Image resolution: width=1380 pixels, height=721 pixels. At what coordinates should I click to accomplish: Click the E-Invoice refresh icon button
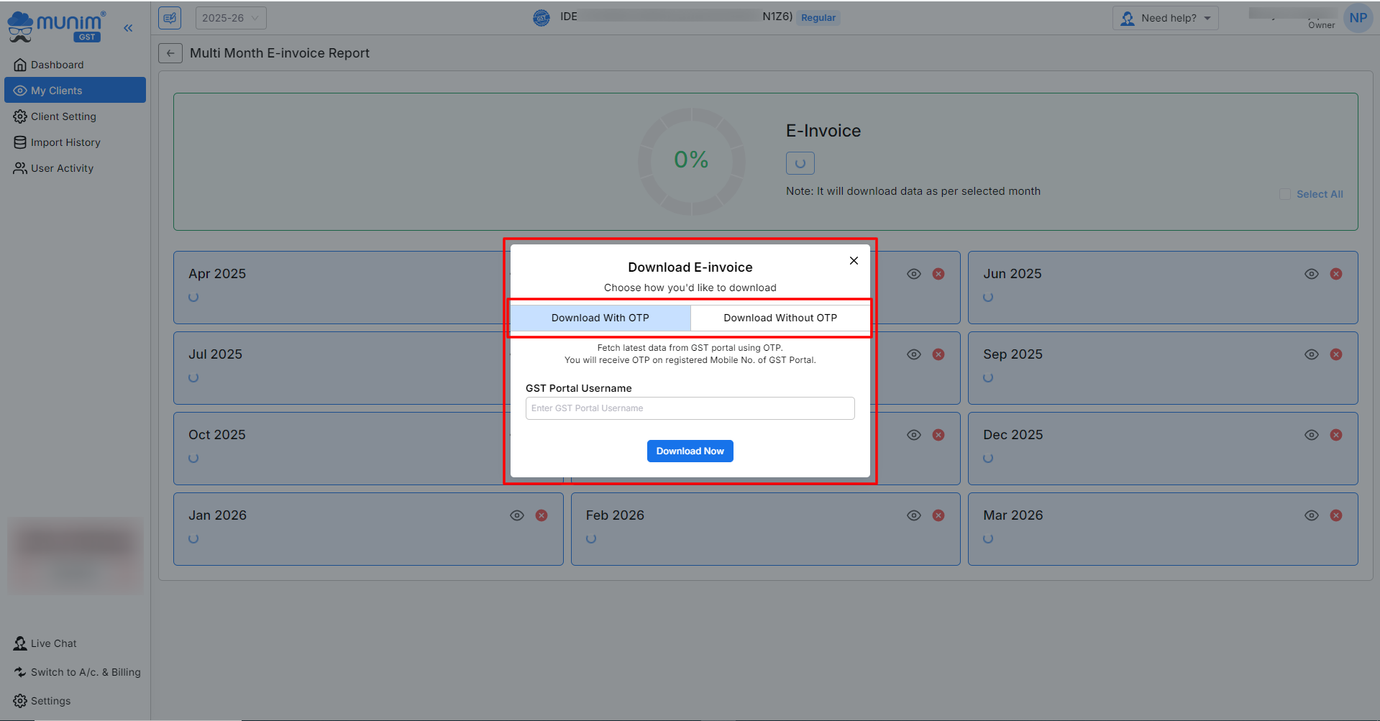pos(800,163)
